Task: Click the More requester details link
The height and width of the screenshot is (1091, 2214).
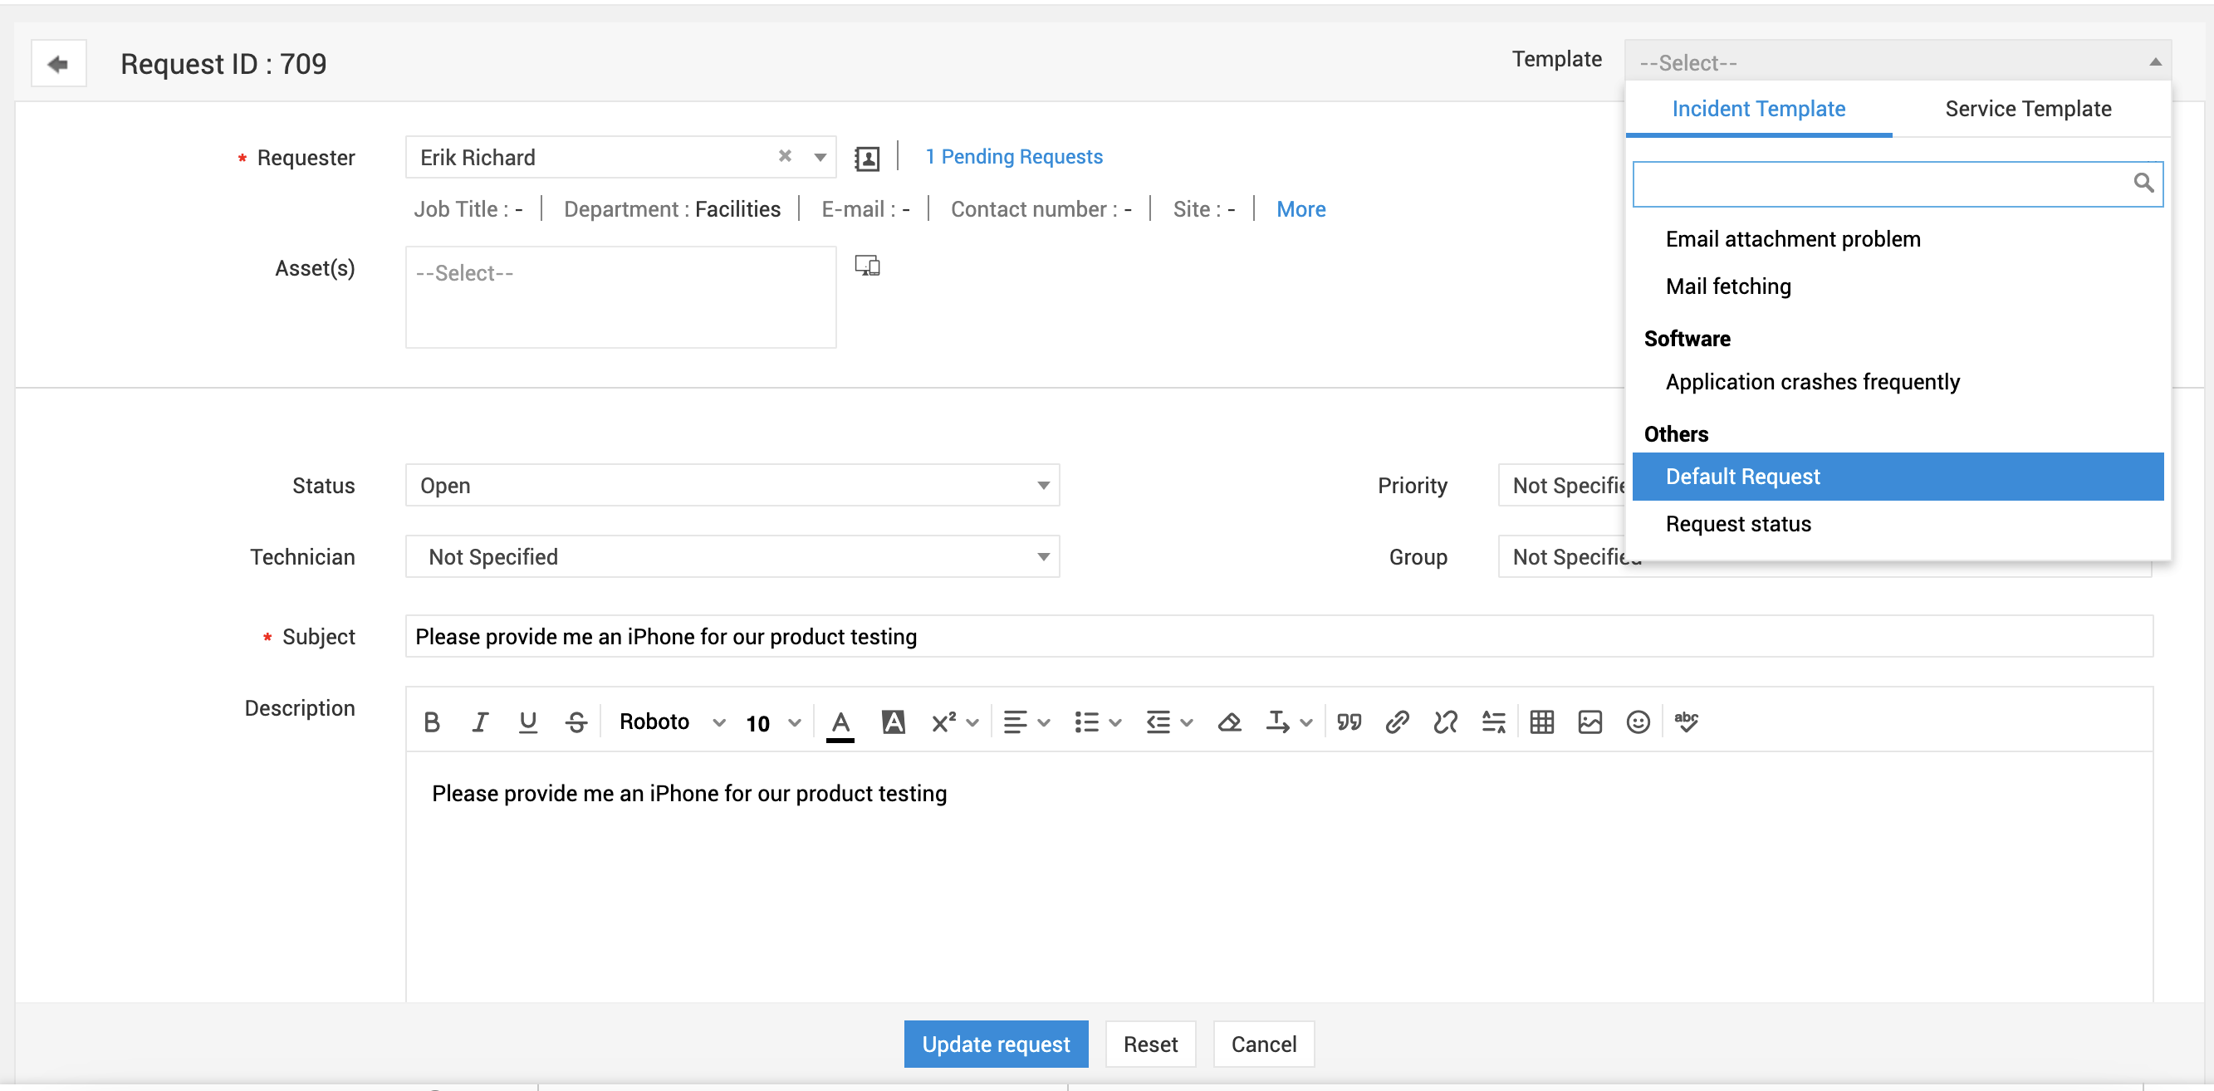Action: pyautogui.click(x=1300, y=208)
